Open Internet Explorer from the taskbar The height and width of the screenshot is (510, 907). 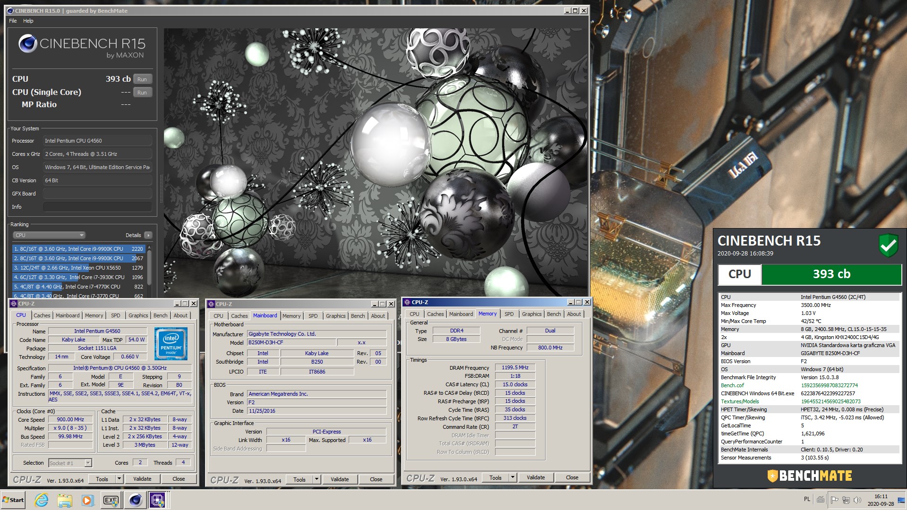point(42,500)
